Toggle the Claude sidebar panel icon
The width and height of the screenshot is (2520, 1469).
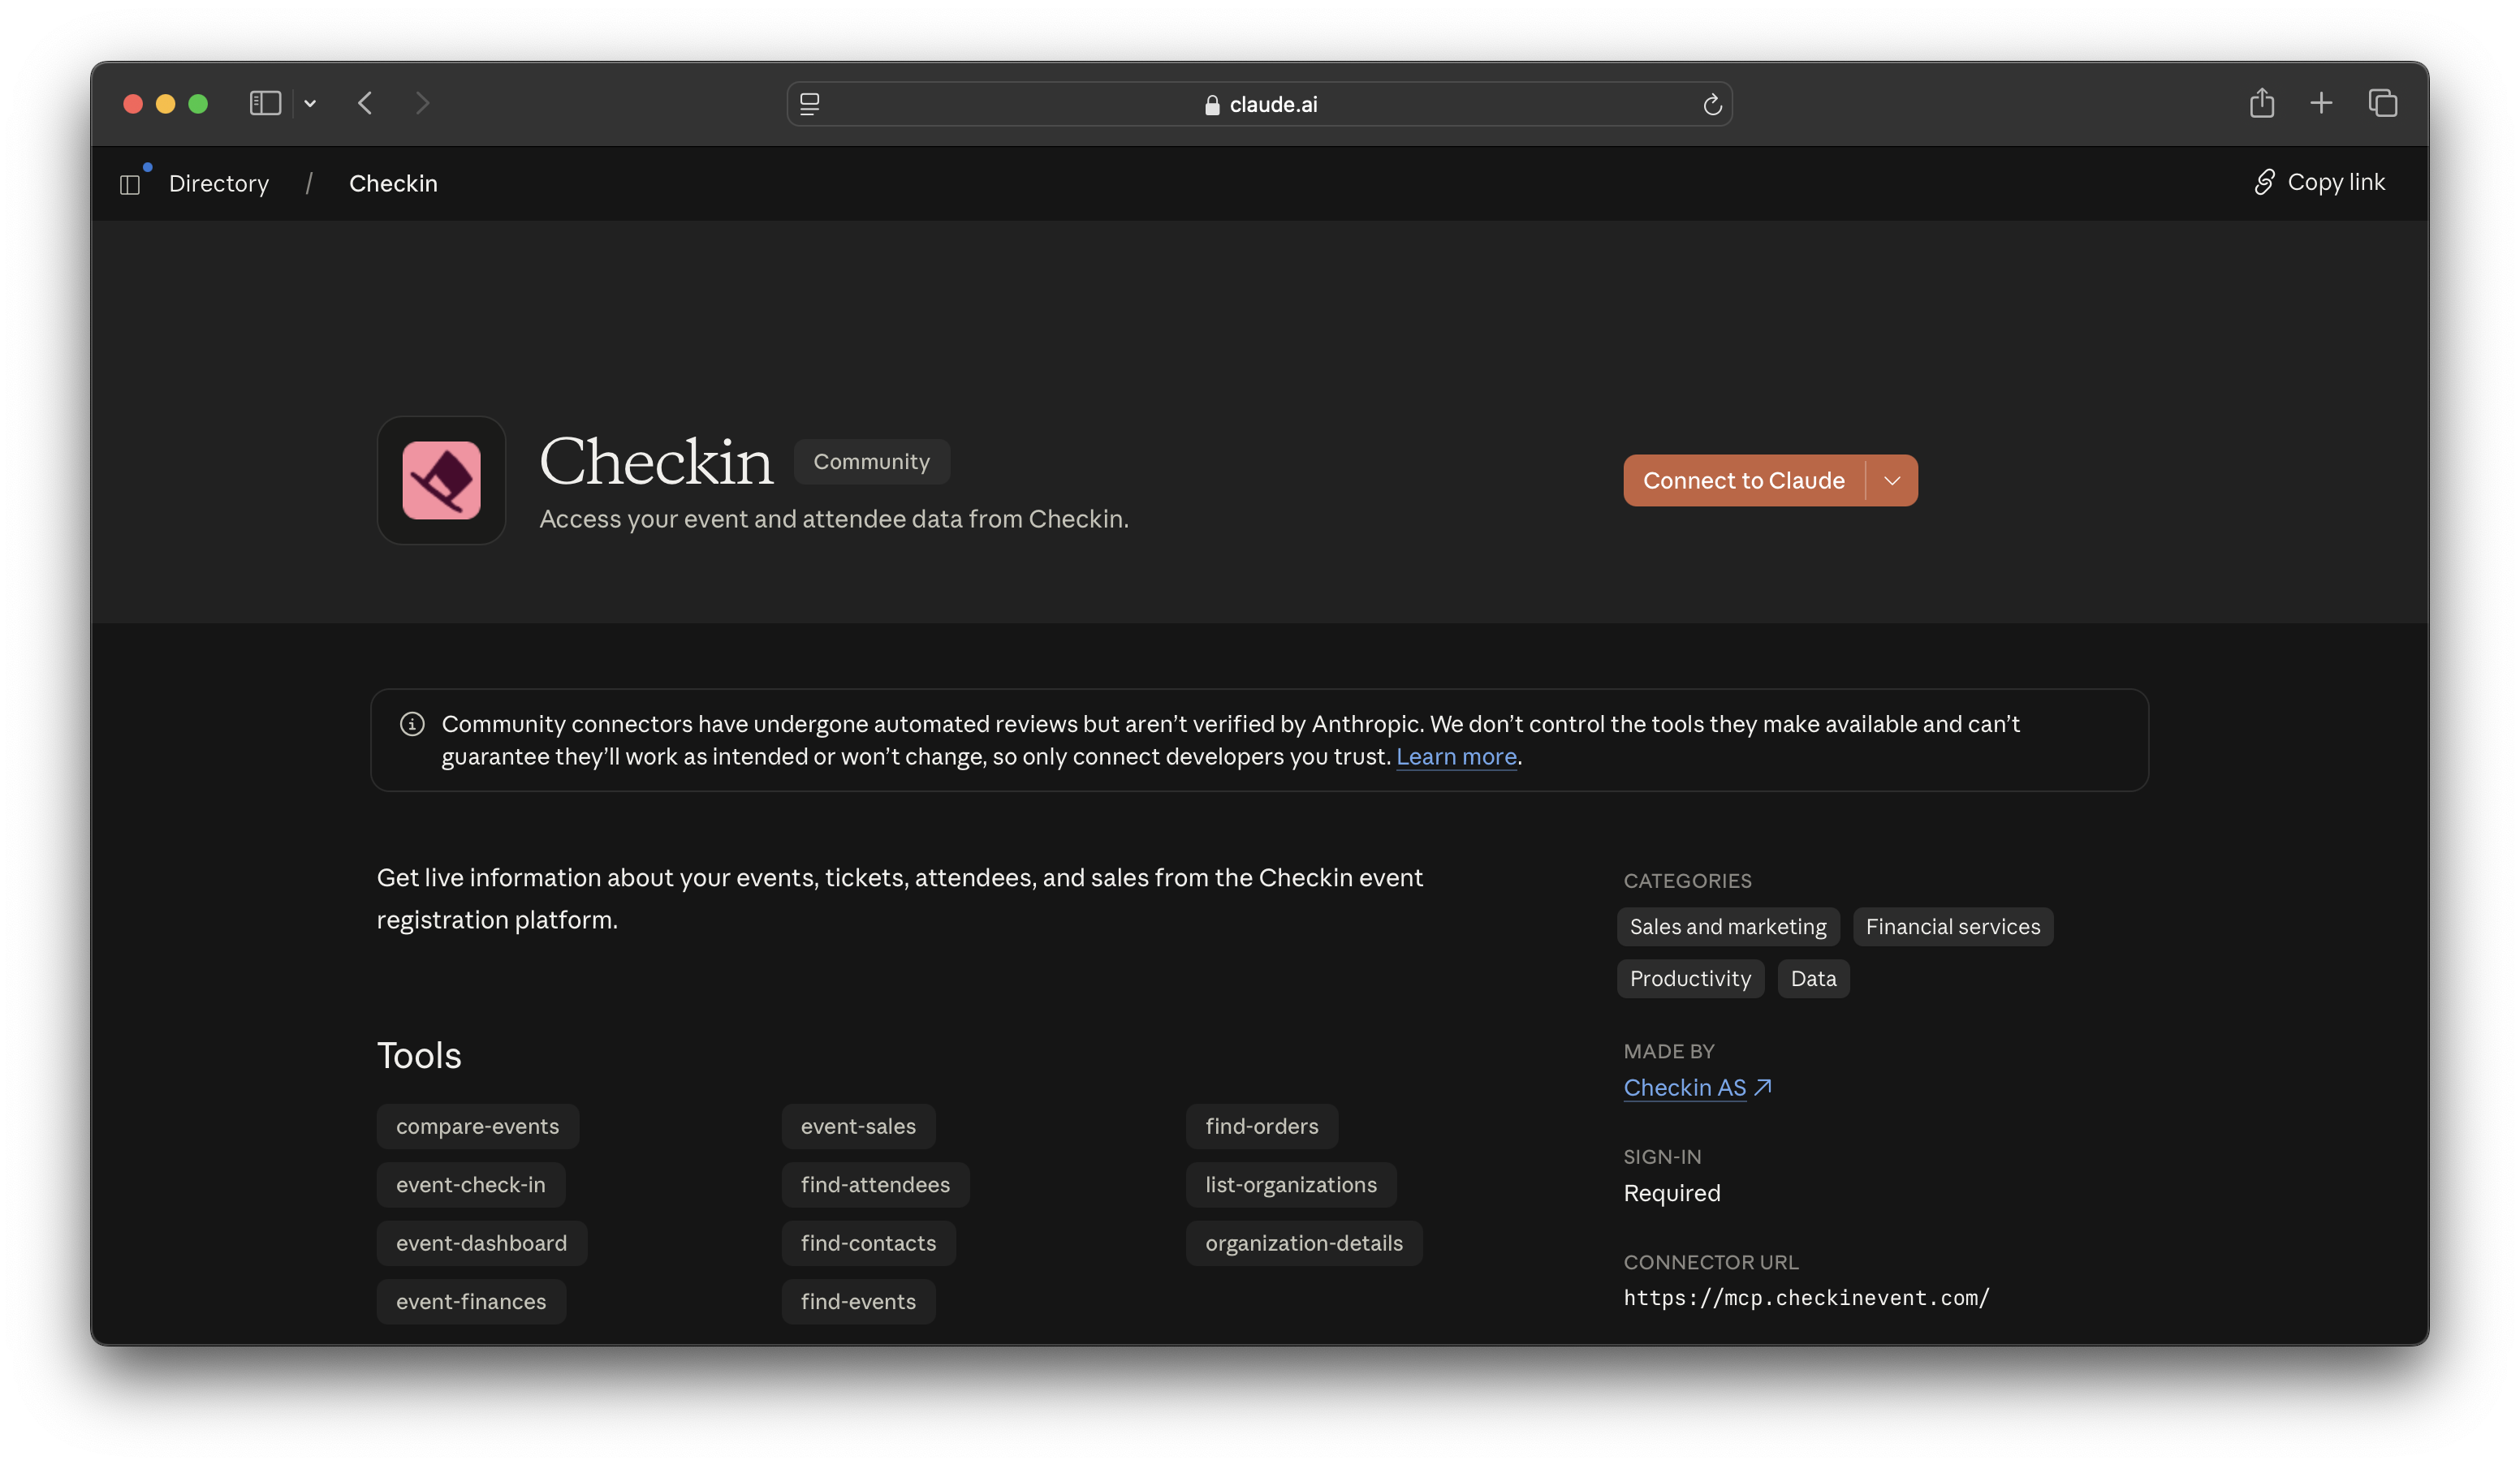[x=130, y=184]
